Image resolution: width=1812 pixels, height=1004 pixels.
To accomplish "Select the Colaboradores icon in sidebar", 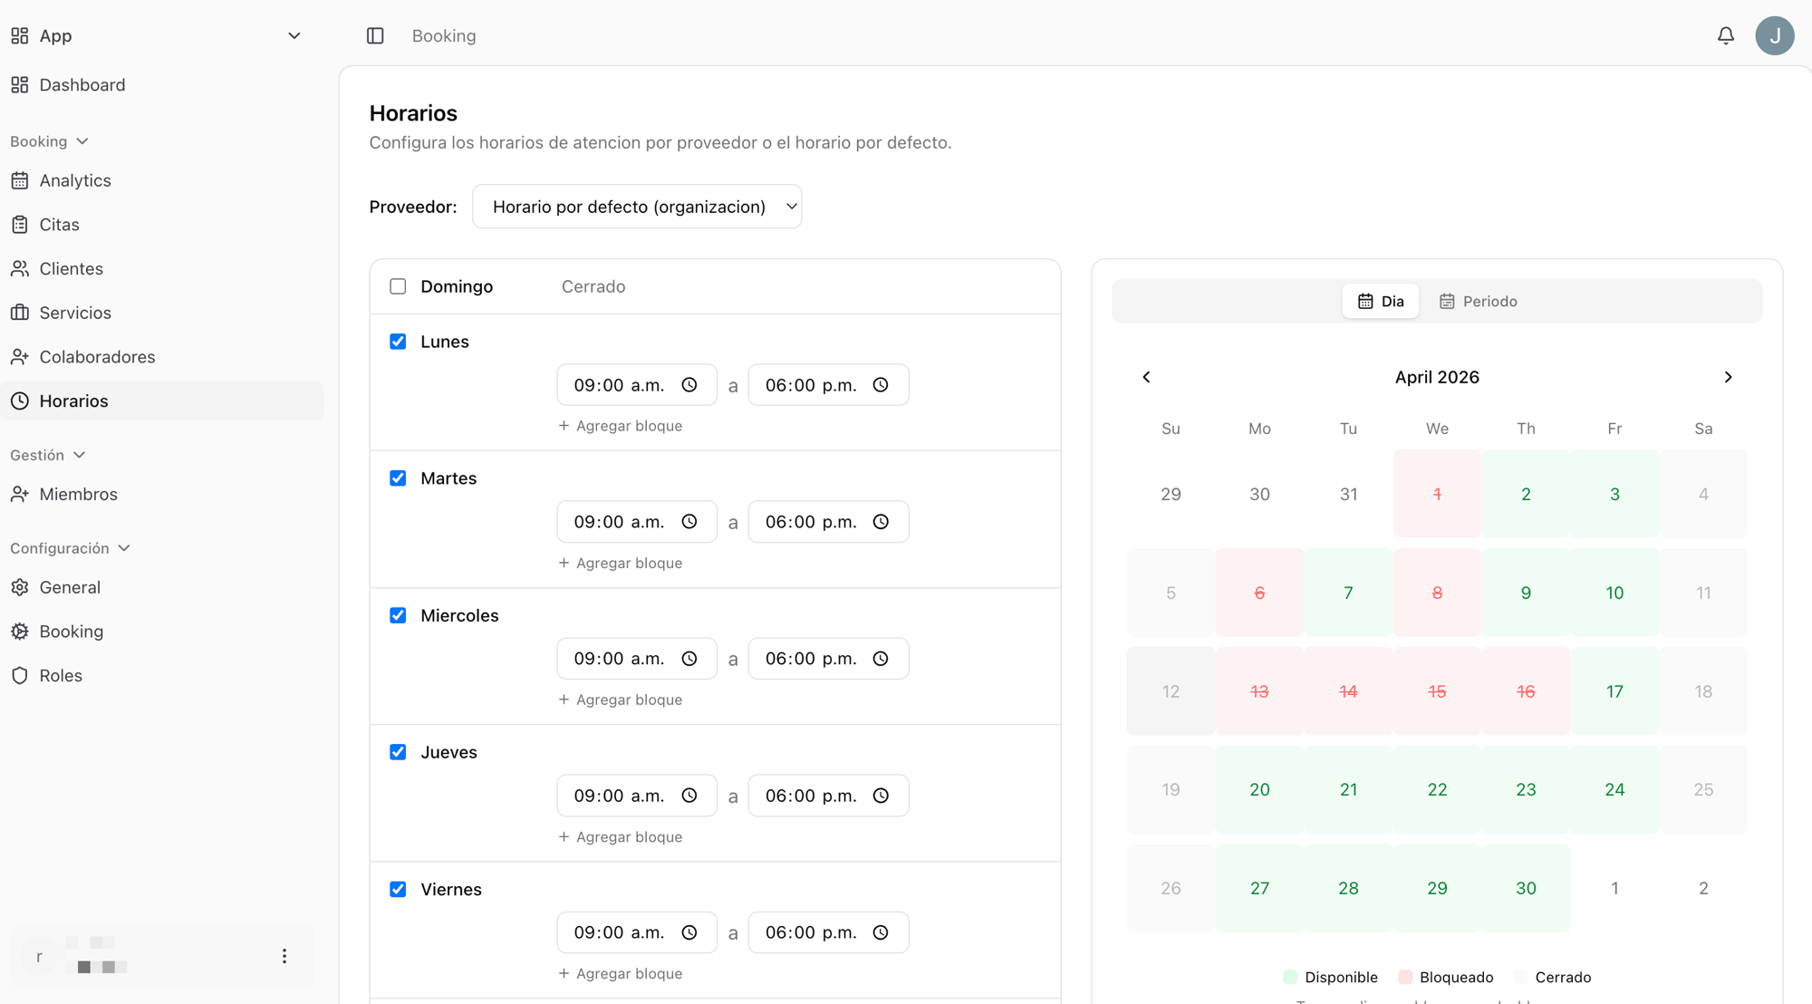I will 20,356.
